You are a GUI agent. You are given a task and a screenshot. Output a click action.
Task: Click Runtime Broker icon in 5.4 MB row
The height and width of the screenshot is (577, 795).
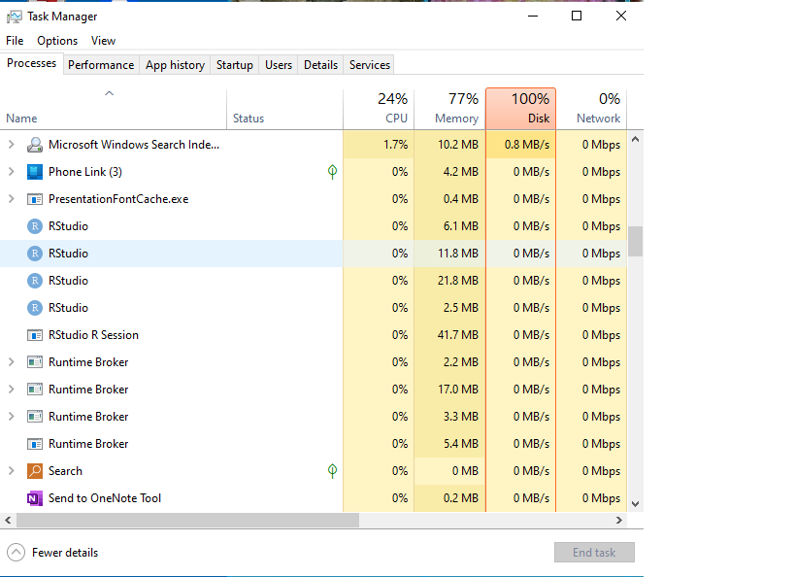[x=35, y=444]
